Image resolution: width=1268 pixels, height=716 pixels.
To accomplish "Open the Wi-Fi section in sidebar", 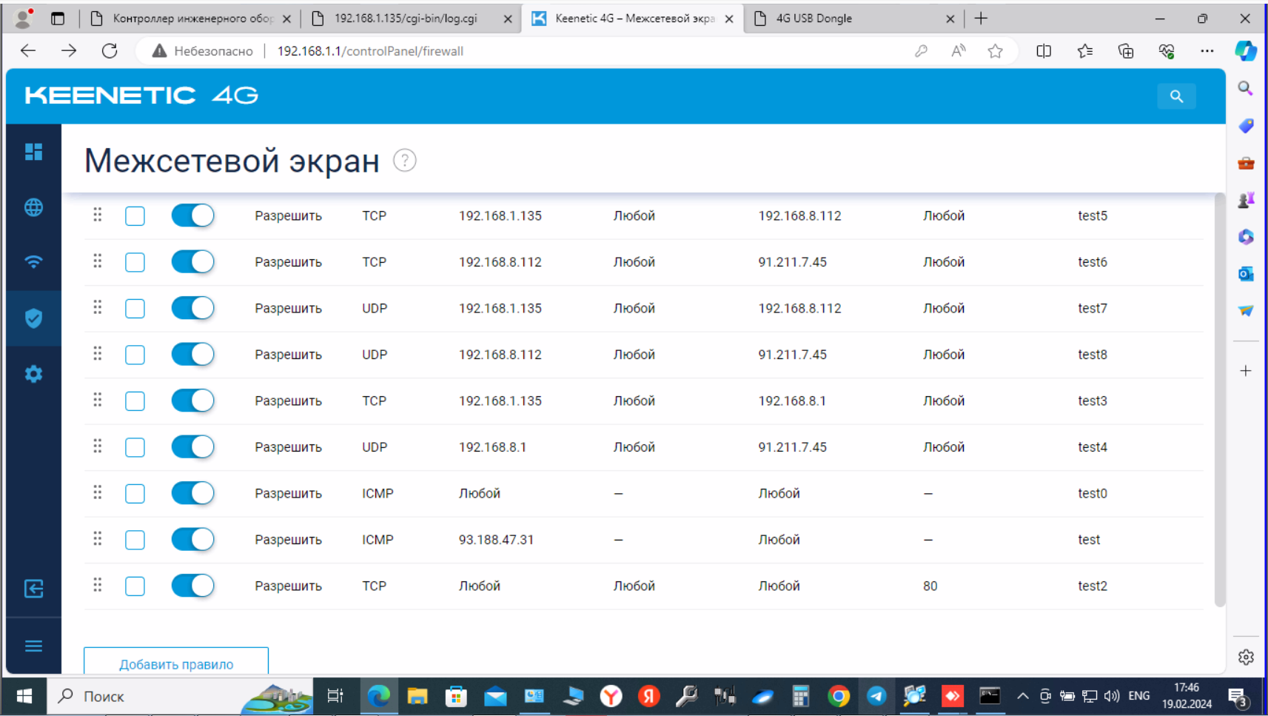I will point(33,262).
